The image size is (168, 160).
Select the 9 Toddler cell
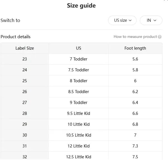(x=79, y=103)
